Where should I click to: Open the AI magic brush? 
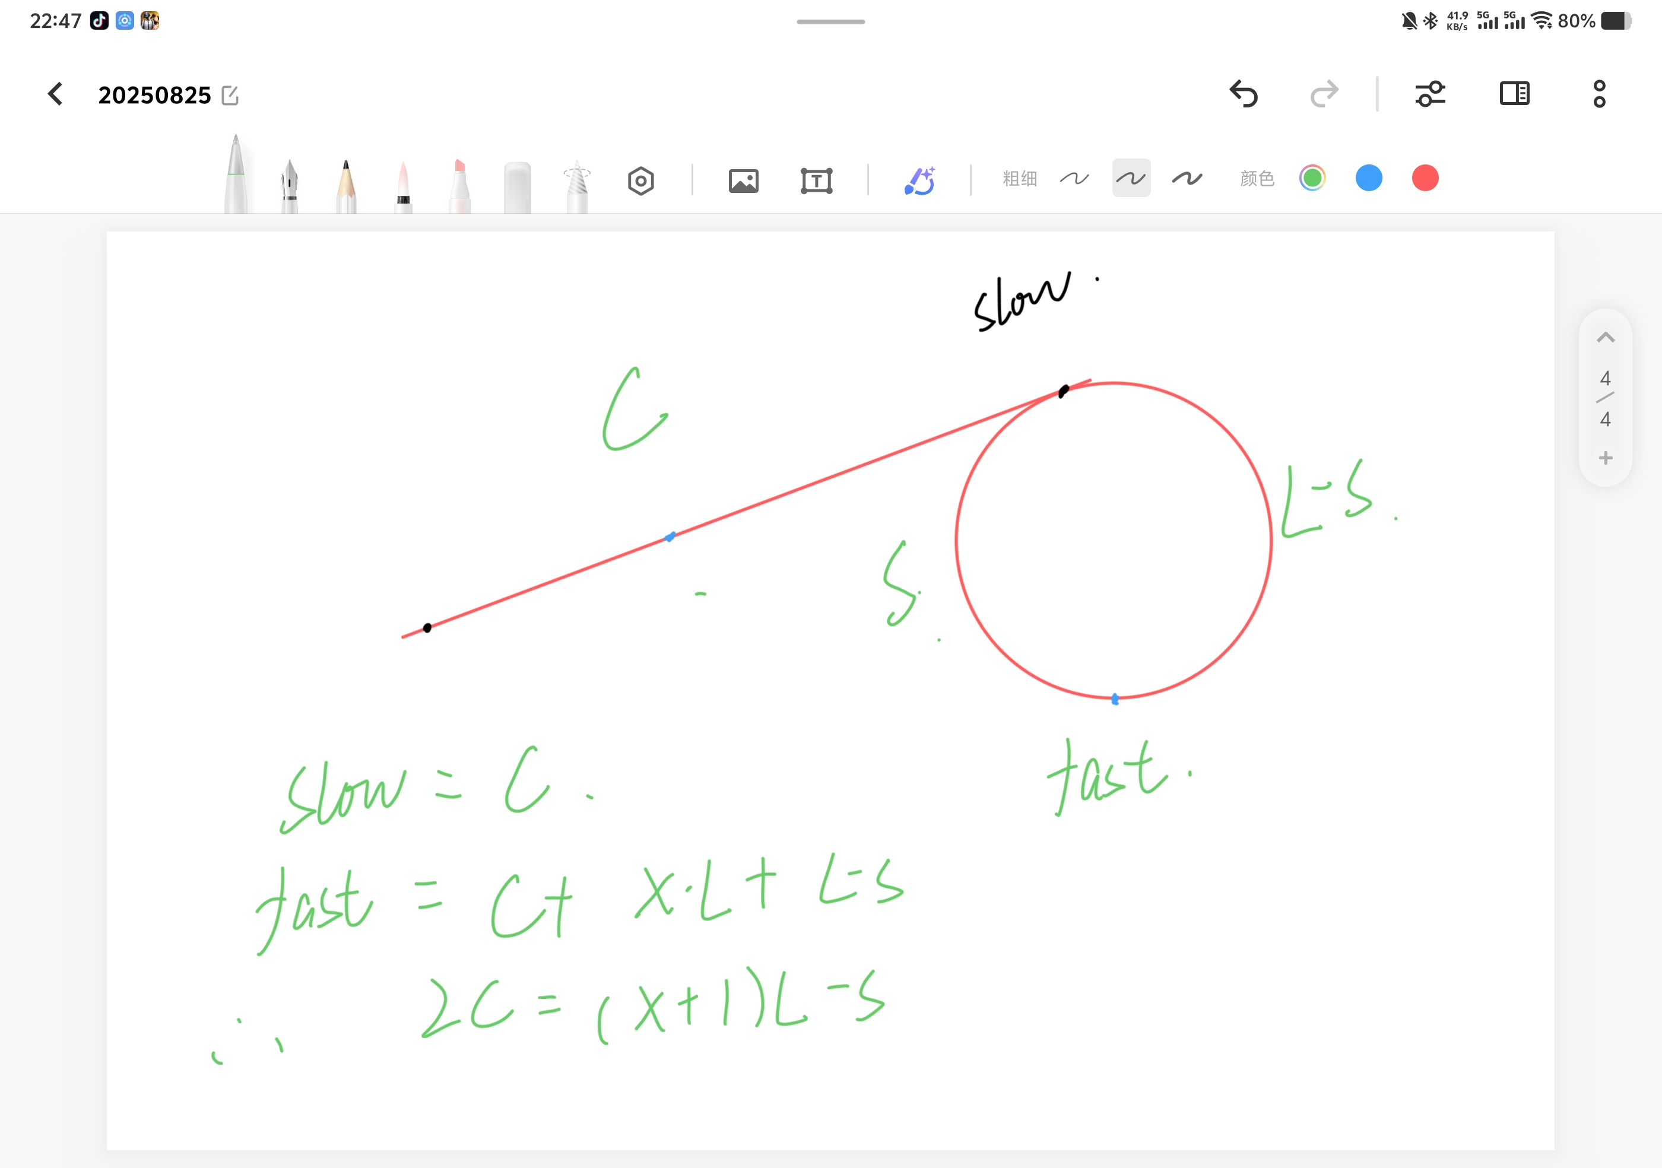pos(919,181)
